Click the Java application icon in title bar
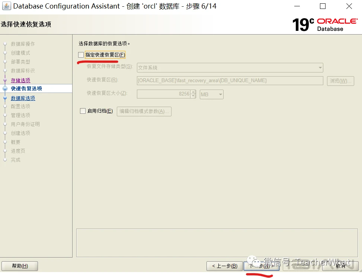This screenshot has height=278, width=362. pos(6,6)
